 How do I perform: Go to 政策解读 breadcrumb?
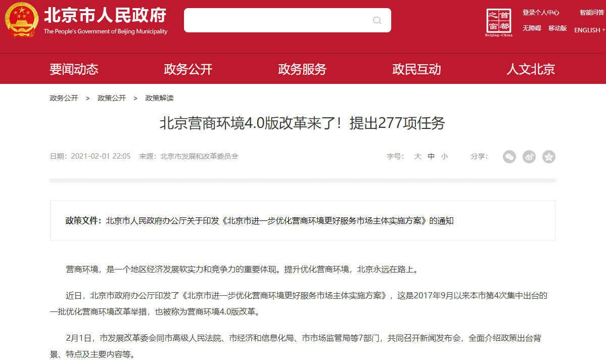pyautogui.click(x=159, y=98)
